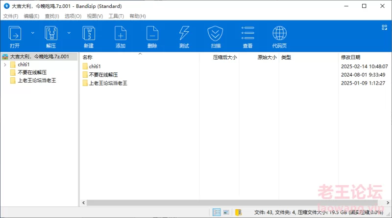This screenshot has height=218, width=392.
Task: Close the Bandizip window
Action: click(383, 6)
